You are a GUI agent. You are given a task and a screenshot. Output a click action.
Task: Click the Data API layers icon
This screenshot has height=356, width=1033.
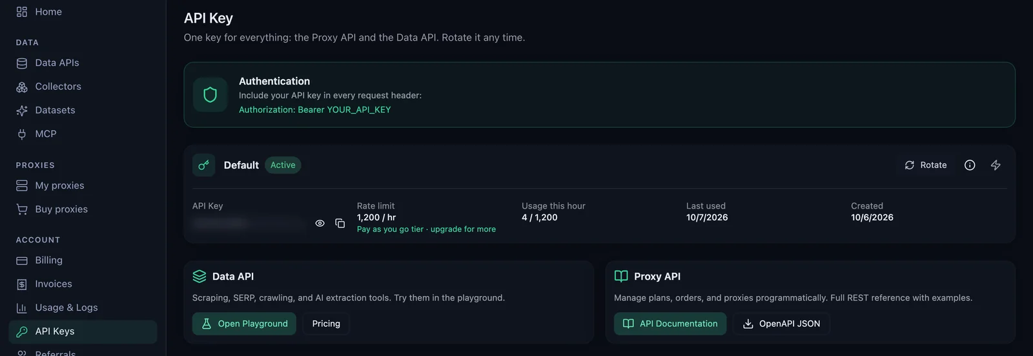point(199,277)
